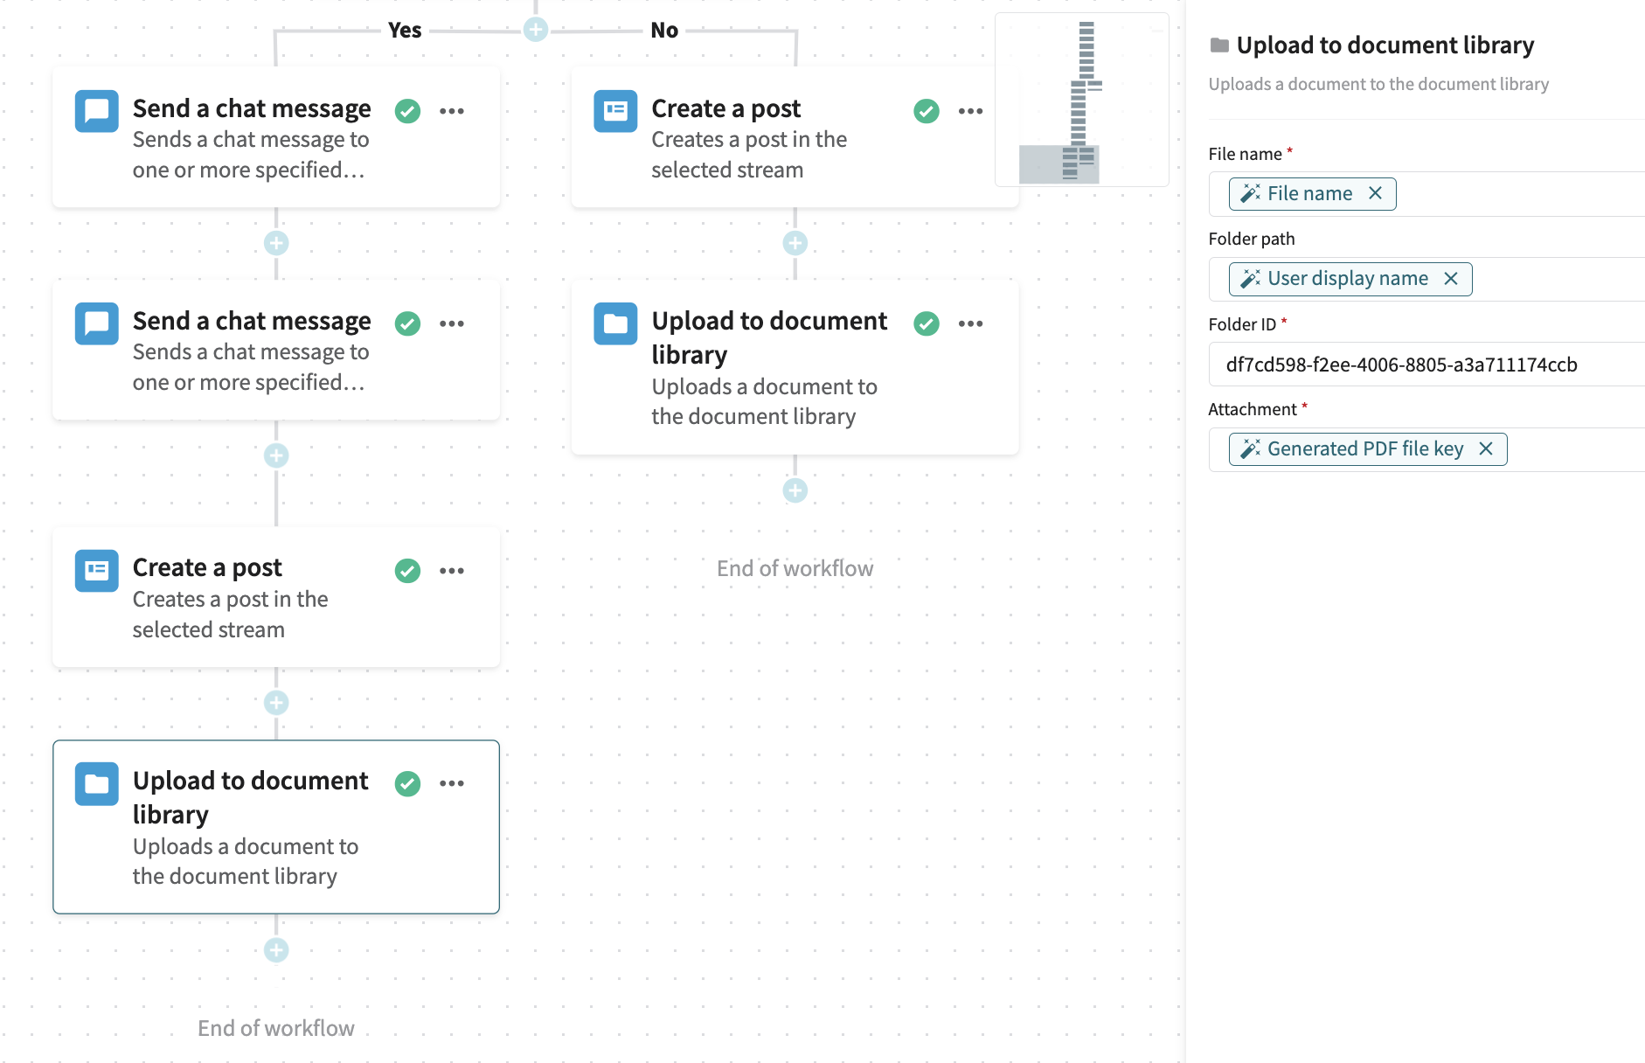The width and height of the screenshot is (1645, 1063).
Task: Add a step below the No-branch Upload step
Action: [795, 490]
